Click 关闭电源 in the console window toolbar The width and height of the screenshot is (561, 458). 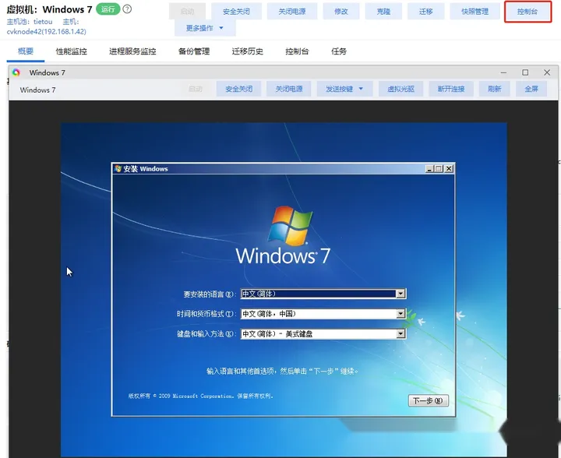point(289,89)
